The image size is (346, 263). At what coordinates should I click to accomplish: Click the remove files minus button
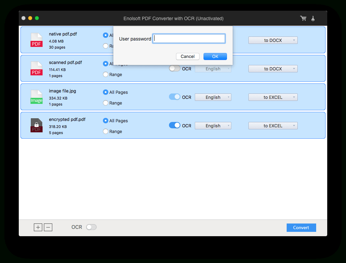(48, 227)
